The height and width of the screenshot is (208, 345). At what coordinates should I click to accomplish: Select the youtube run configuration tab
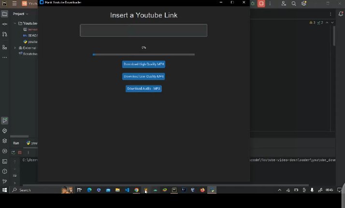click(32, 143)
